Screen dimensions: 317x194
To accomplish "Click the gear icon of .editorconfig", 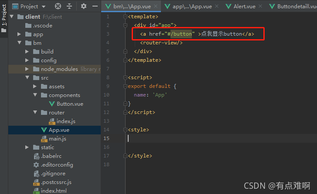I will point(36,165).
